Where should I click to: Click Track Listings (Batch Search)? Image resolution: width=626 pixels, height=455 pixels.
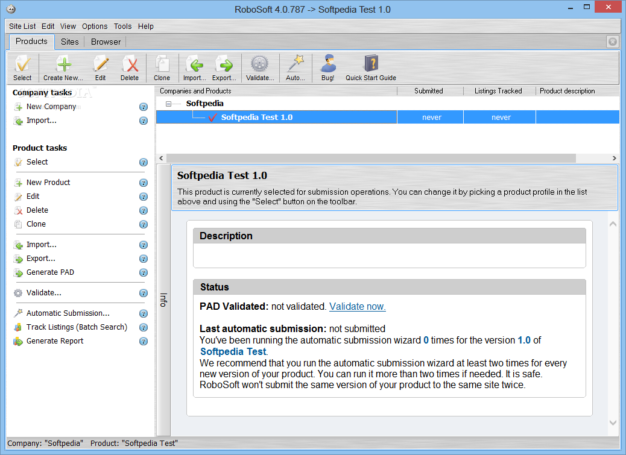point(77,327)
